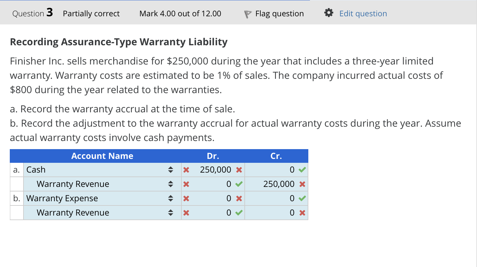Click the row label a. in the table
The image size is (477, 267).
(16, 170)
